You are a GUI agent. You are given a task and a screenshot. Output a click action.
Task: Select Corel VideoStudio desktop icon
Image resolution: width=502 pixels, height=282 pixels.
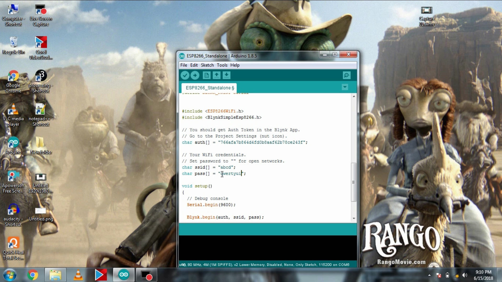(x=41, y=48)
